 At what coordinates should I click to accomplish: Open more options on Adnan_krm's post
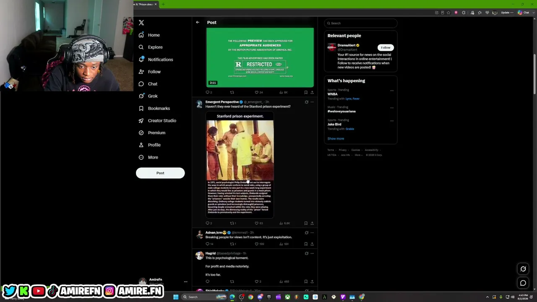(312, 233)
